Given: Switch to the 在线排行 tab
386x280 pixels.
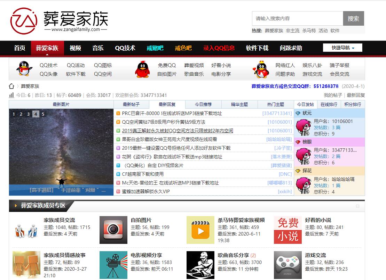Looking at the screenshot, I should coord(329,104).
